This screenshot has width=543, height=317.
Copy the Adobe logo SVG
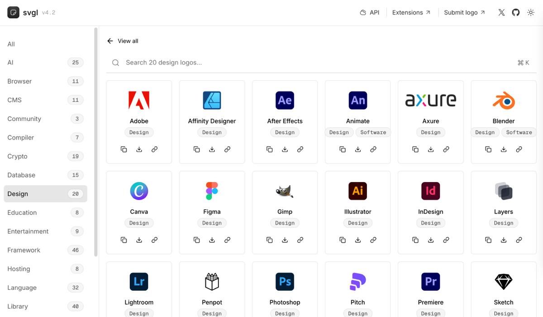(x=124, y=149)
